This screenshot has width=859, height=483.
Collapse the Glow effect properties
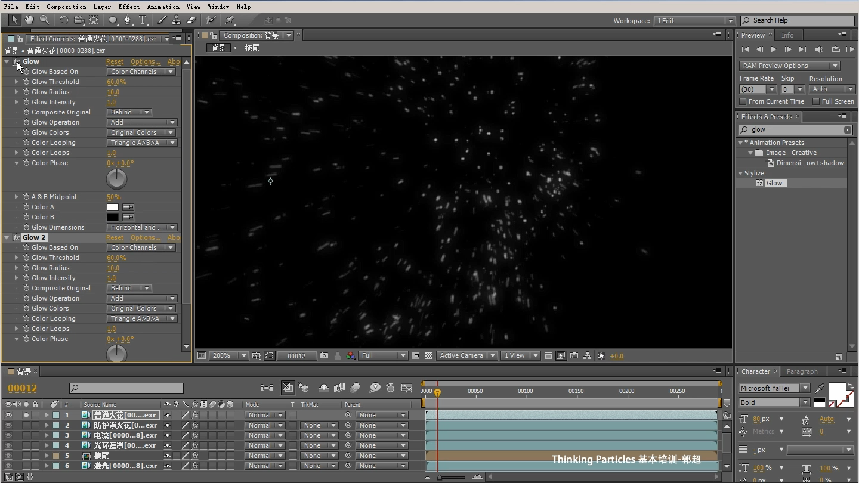7,61
